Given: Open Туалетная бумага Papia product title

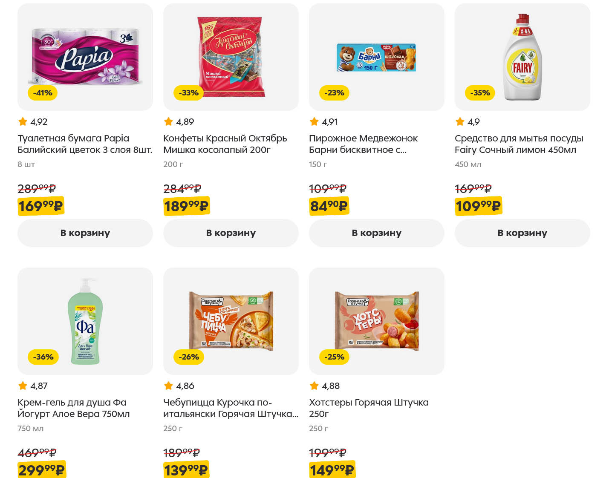Looking at the screenshot, I should pos(85,144).
